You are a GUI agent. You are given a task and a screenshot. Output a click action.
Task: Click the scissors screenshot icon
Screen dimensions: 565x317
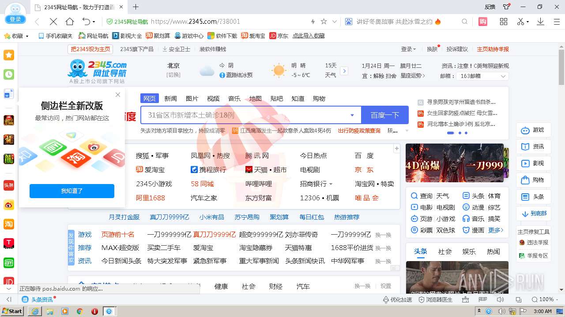521,22
